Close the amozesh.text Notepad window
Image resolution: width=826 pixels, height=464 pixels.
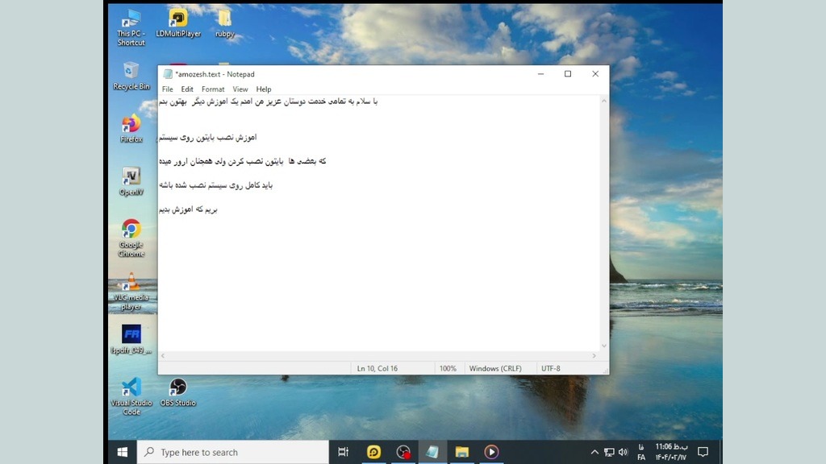tap(595, 74)
